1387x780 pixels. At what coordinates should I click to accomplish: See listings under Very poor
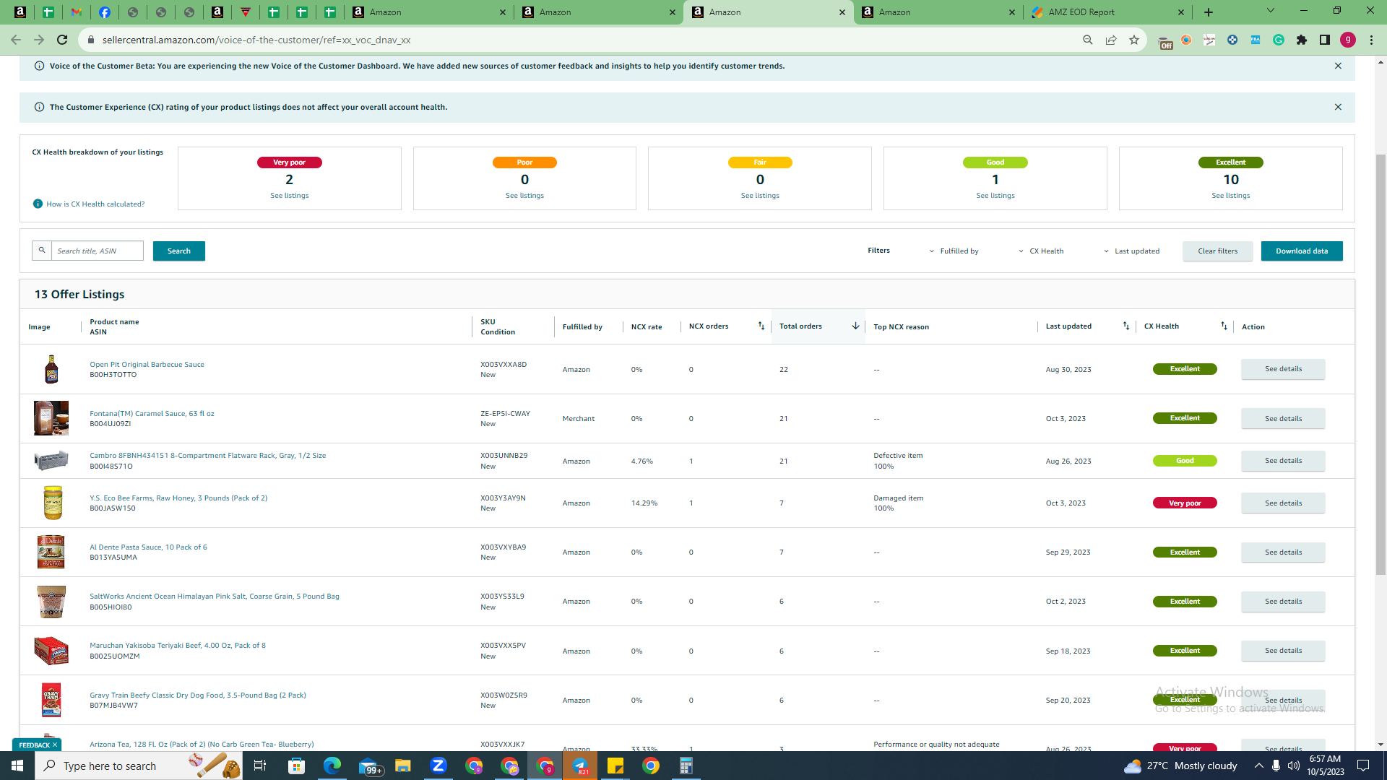(x=289, y=196)
